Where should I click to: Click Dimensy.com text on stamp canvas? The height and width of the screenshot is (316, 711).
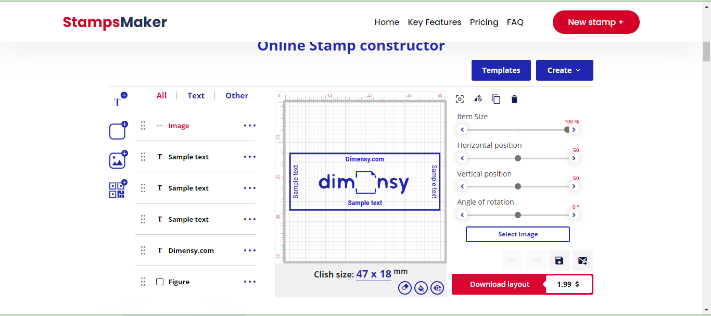tap(365, 159)
